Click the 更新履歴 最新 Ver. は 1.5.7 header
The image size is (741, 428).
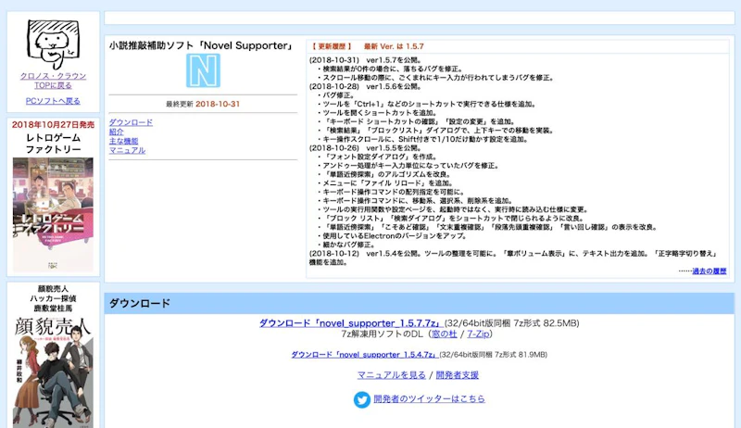coord(367,46)
